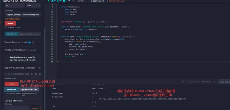Click the getBalance uint256 balance result

click(x=22, y=94)
